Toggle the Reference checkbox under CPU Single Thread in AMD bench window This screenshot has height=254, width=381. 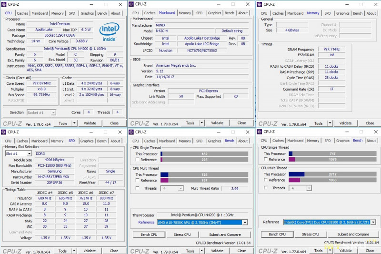point(138,160)
